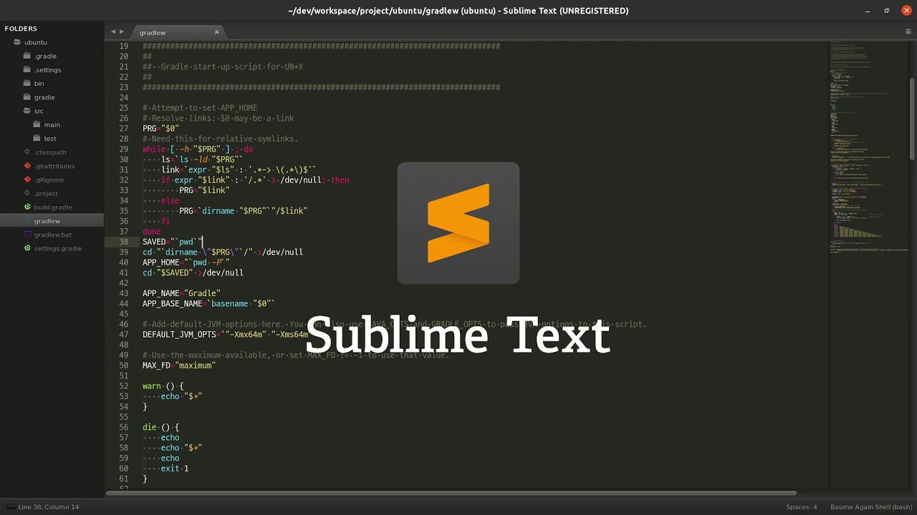Click the batch file icon beside gradlew.bat
This screenshot has height=515, width=917.
pyautogui.click(x=27, y=235)
